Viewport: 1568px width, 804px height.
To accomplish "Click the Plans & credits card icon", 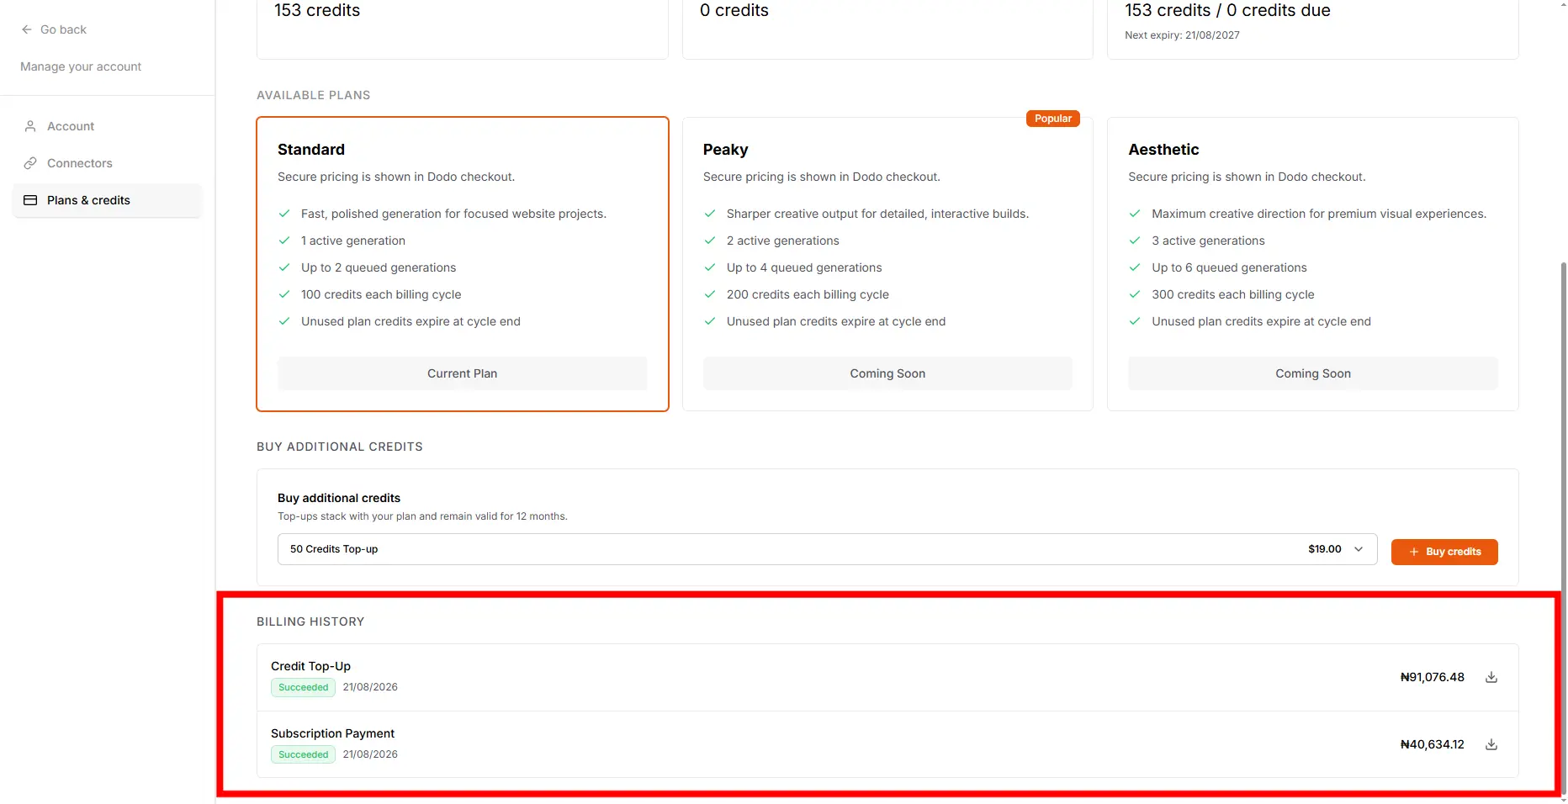I will click(30, 200).
